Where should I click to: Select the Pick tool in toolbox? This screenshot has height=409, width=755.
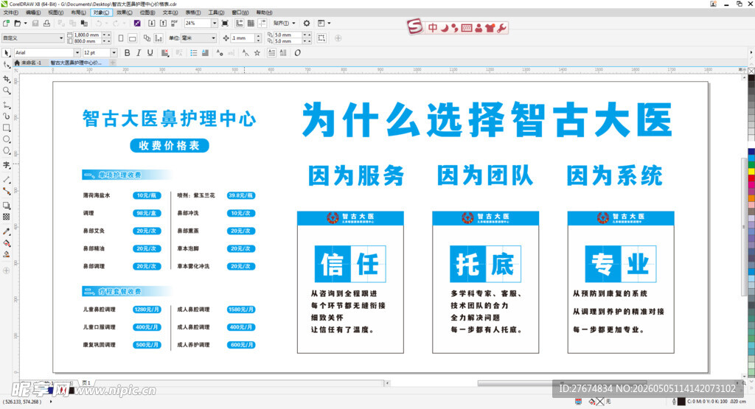6,53
